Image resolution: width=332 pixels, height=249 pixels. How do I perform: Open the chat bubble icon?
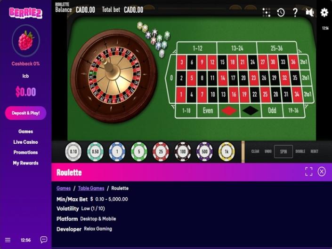44,240
